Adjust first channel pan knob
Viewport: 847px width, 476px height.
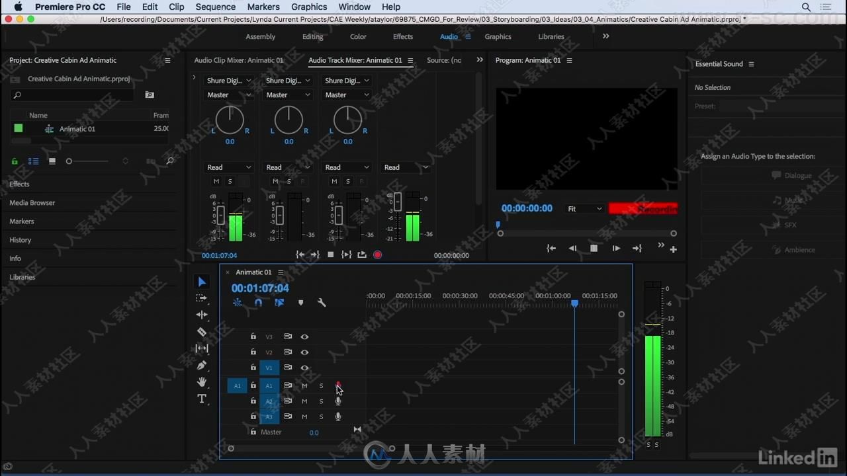coord(230,120)
